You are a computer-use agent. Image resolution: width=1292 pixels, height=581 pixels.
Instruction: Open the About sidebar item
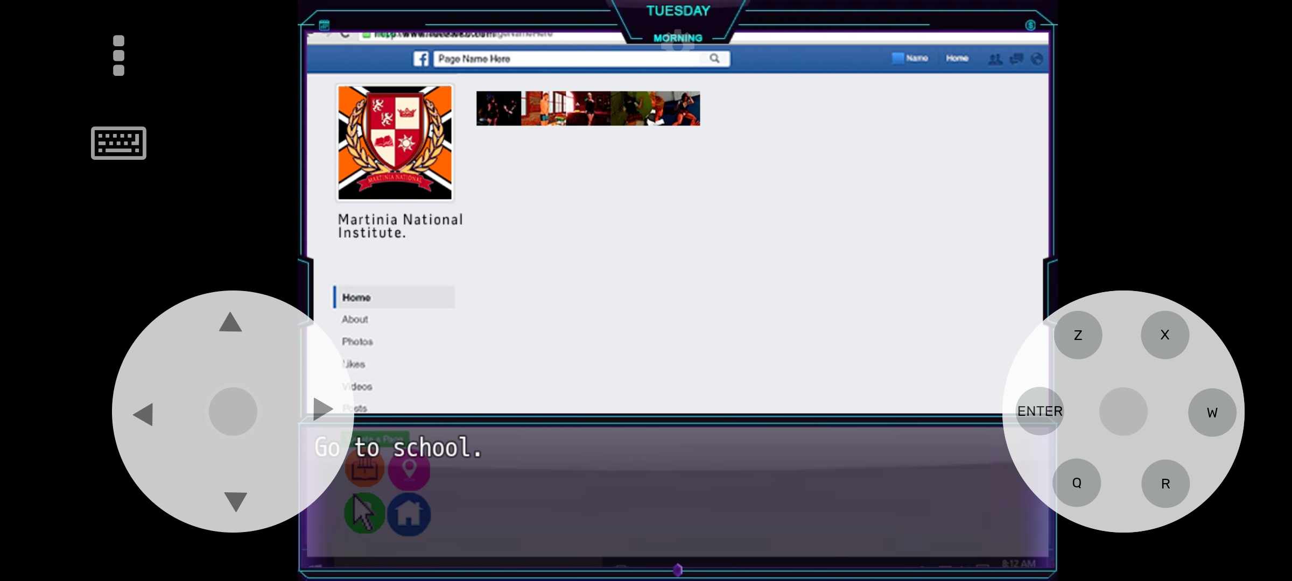click(x=355, y=320)
